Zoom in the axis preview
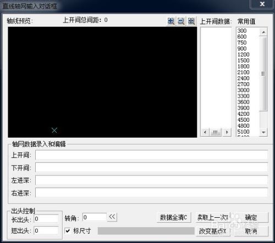The height and width of the screenshot is (243, 275). (171, 21)
